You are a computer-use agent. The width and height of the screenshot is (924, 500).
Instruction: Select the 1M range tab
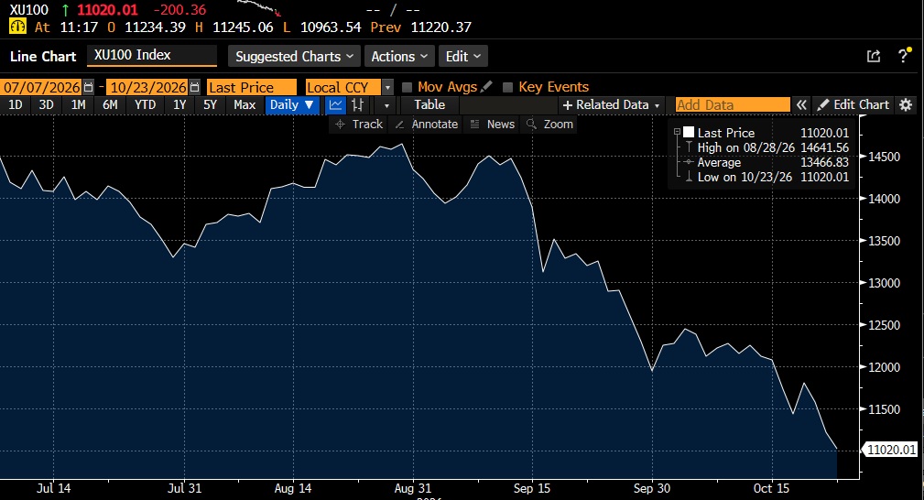tap(78, 105)
